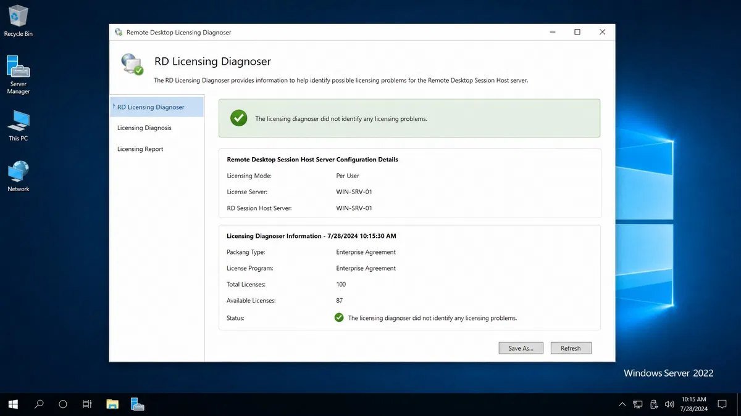Click the Configuration Details section heading
Viewport: 741px width, 416px height.
[x=312, y=159]
